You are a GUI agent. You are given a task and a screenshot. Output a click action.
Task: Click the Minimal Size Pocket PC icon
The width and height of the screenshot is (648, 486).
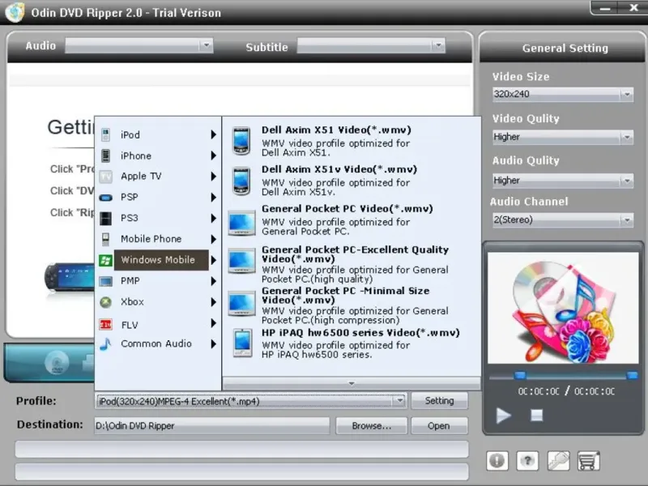(241, 303)
